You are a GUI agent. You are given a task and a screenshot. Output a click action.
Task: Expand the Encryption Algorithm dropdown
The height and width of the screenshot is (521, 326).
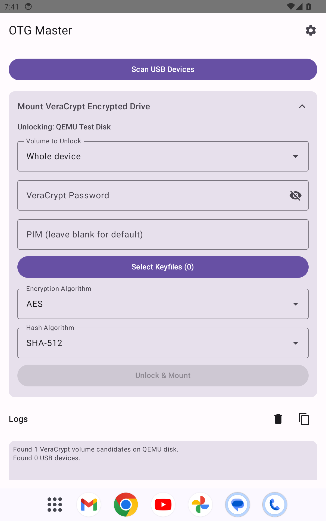tap(163, 304)
